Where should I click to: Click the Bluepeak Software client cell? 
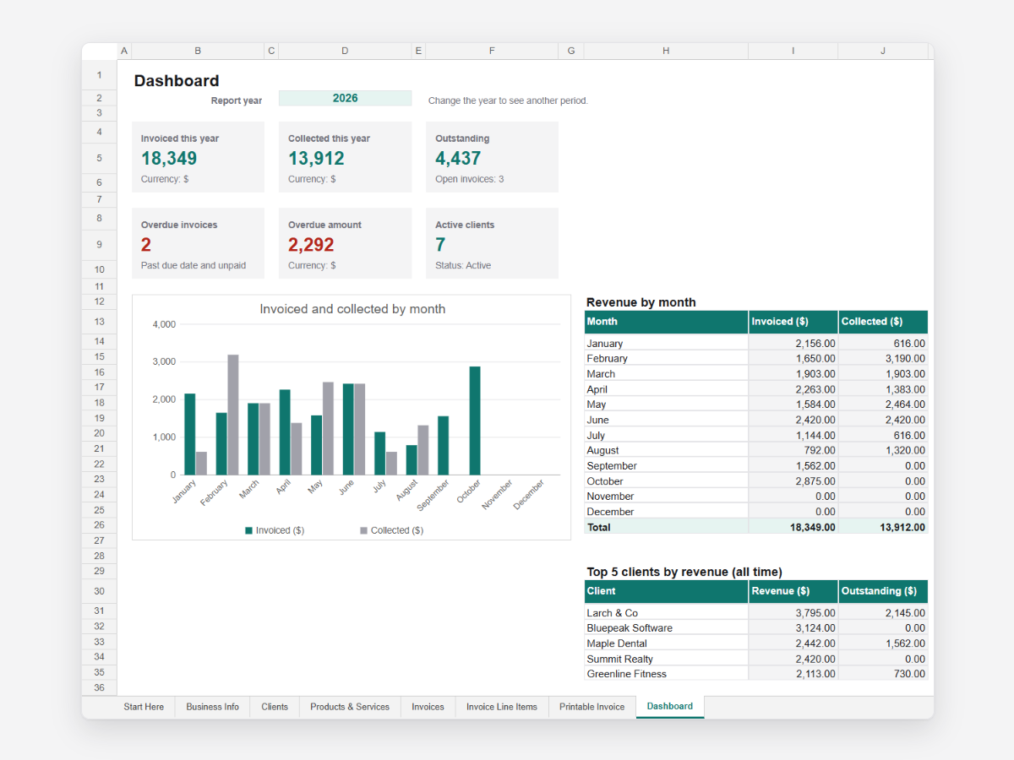[x=666, y=628]
